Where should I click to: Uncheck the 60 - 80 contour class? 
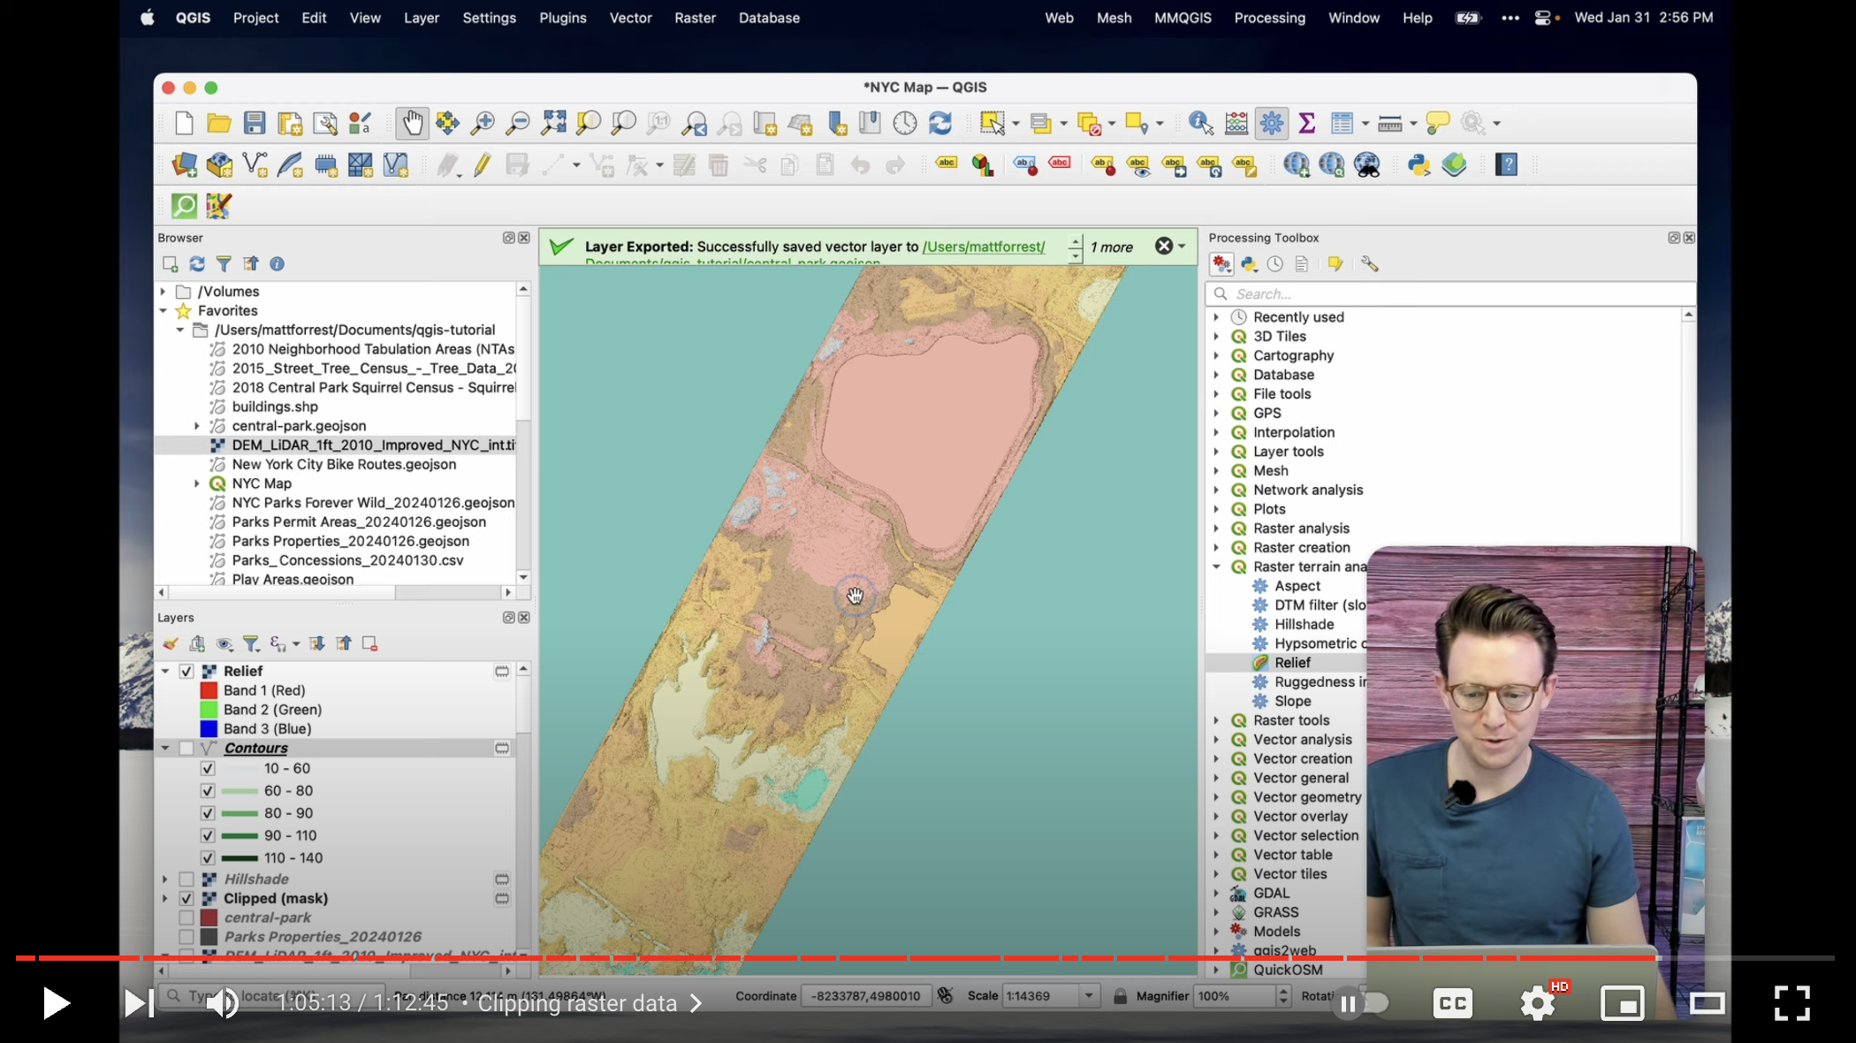(x=208, y=790)
